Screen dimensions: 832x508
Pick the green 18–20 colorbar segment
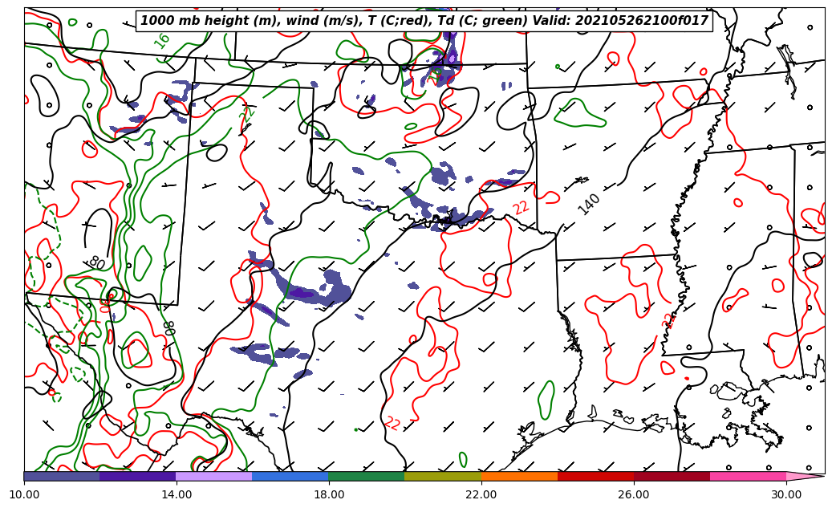tap(367, 476)
